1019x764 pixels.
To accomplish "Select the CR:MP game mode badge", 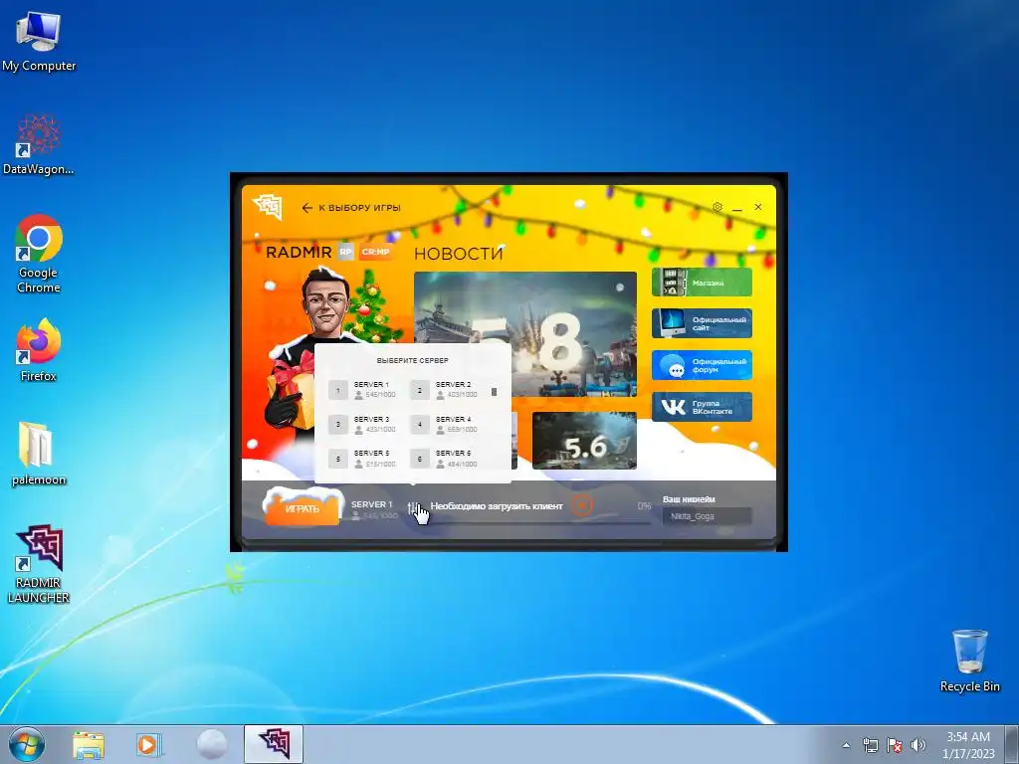I will point(375,252).
